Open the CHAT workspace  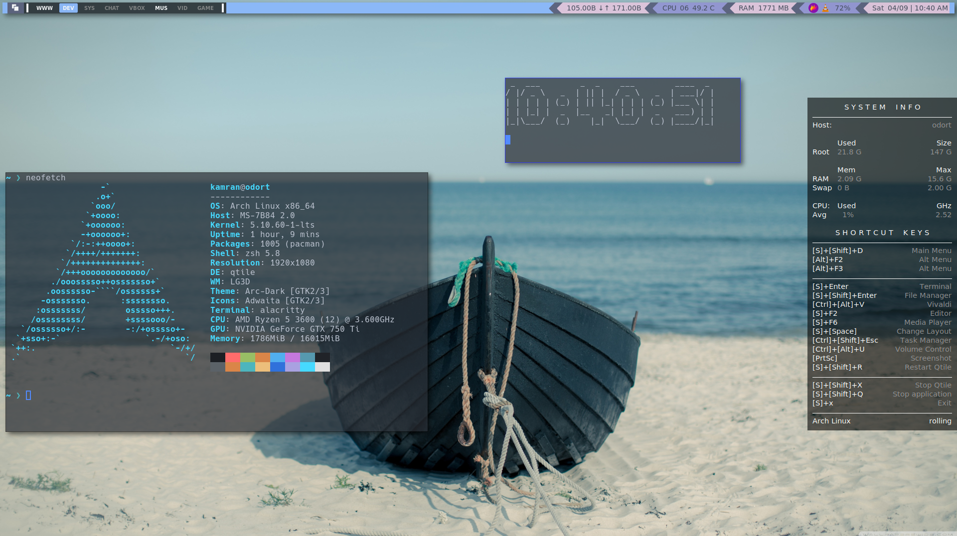coord(112,8)
